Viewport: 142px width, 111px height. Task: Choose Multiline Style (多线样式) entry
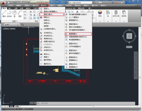[52, 50]
